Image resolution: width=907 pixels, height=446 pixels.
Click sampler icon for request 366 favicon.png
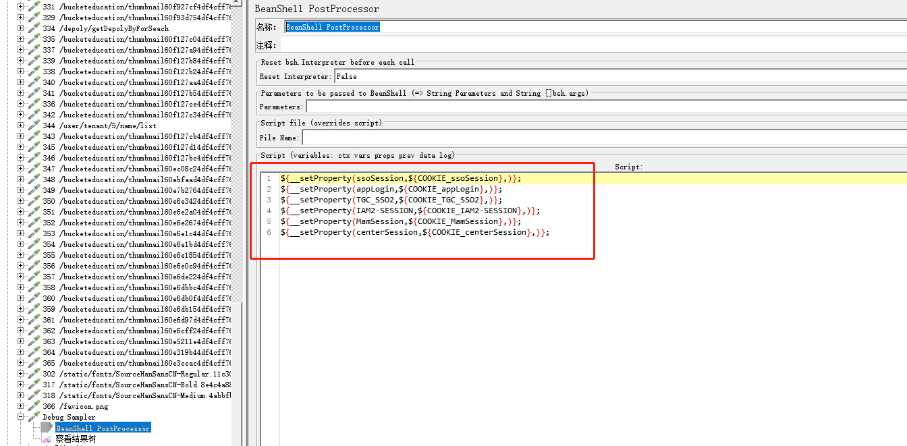pos(34,406)
